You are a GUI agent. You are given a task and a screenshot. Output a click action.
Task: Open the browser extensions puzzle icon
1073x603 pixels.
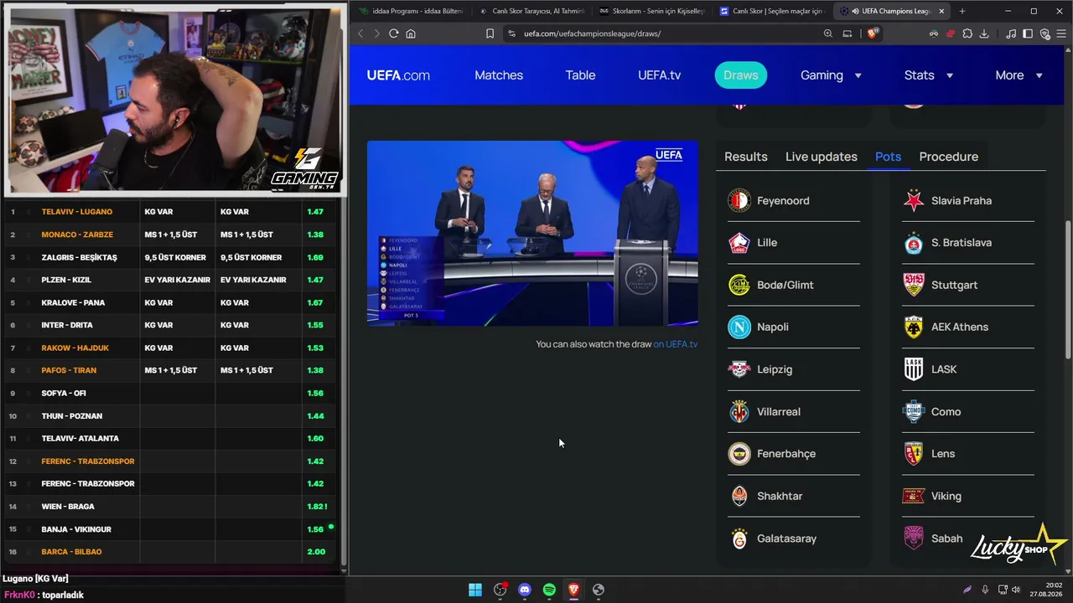967,33
